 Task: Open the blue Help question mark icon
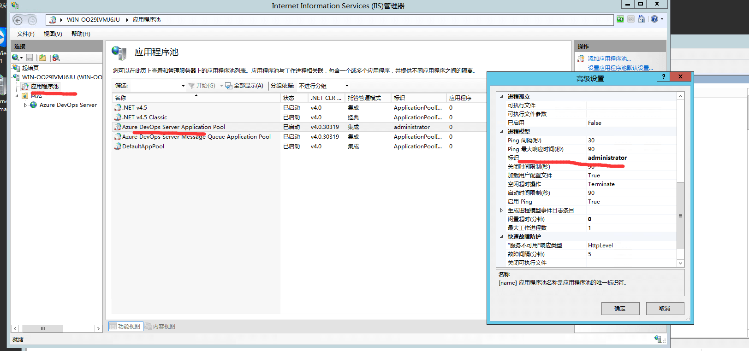point(654,19)
